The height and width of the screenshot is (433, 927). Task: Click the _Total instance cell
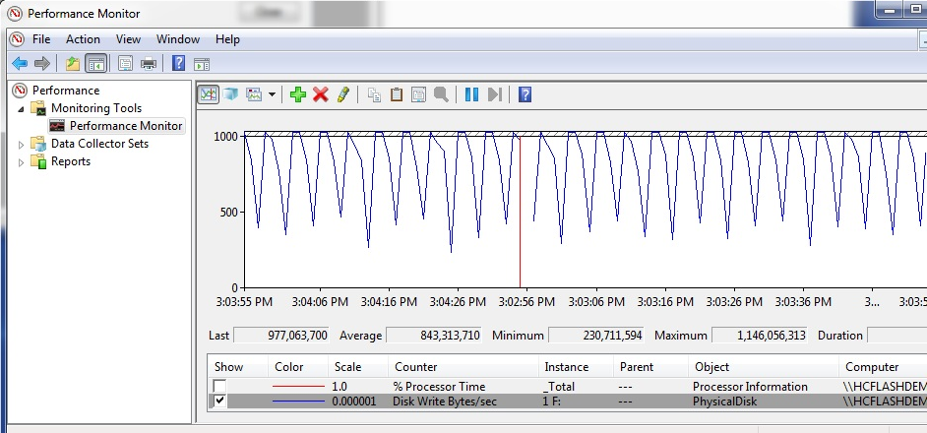click(x=557, y=387)
